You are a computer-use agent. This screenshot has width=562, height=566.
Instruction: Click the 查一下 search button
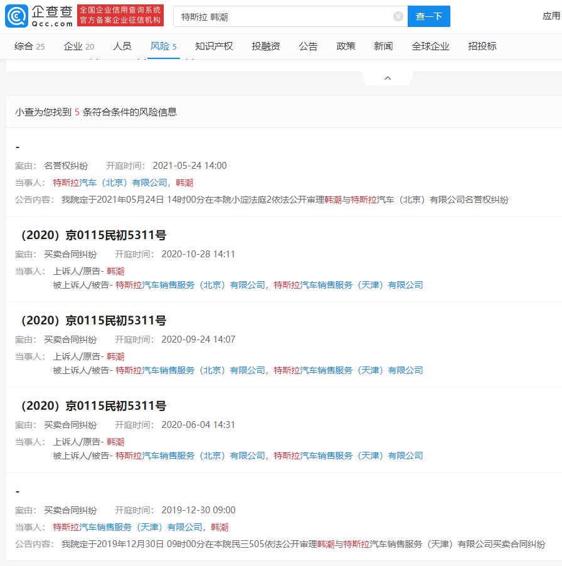click(428, 16)
